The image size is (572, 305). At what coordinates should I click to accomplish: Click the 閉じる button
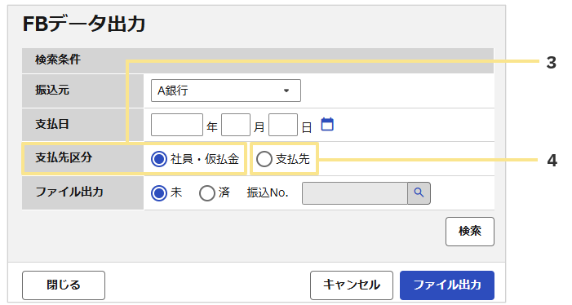(x=64, y=285)
